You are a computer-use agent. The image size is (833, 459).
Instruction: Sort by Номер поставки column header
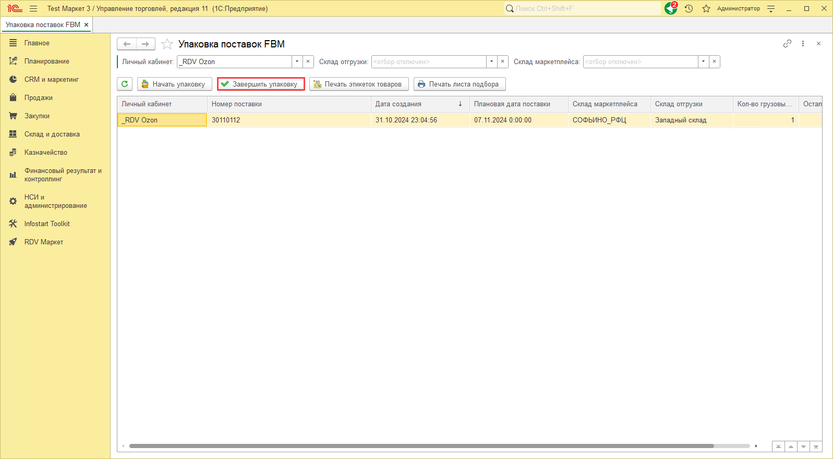[x=289, y=104]
